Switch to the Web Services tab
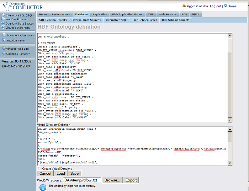The width and height of the screenshot is (249, 191). tap(168, 14)
